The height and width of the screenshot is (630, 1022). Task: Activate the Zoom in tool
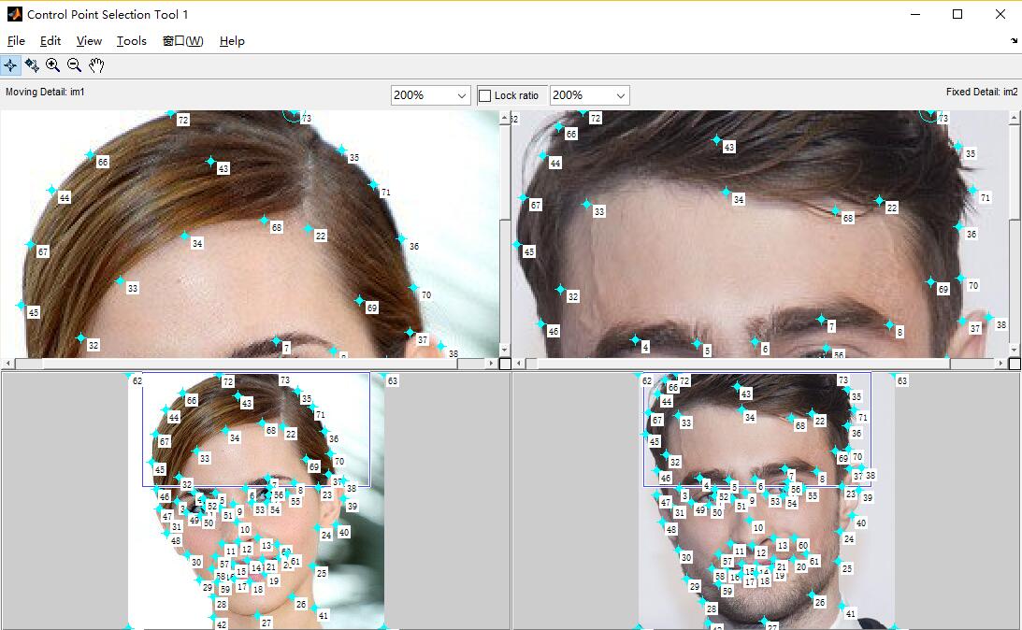53,65
